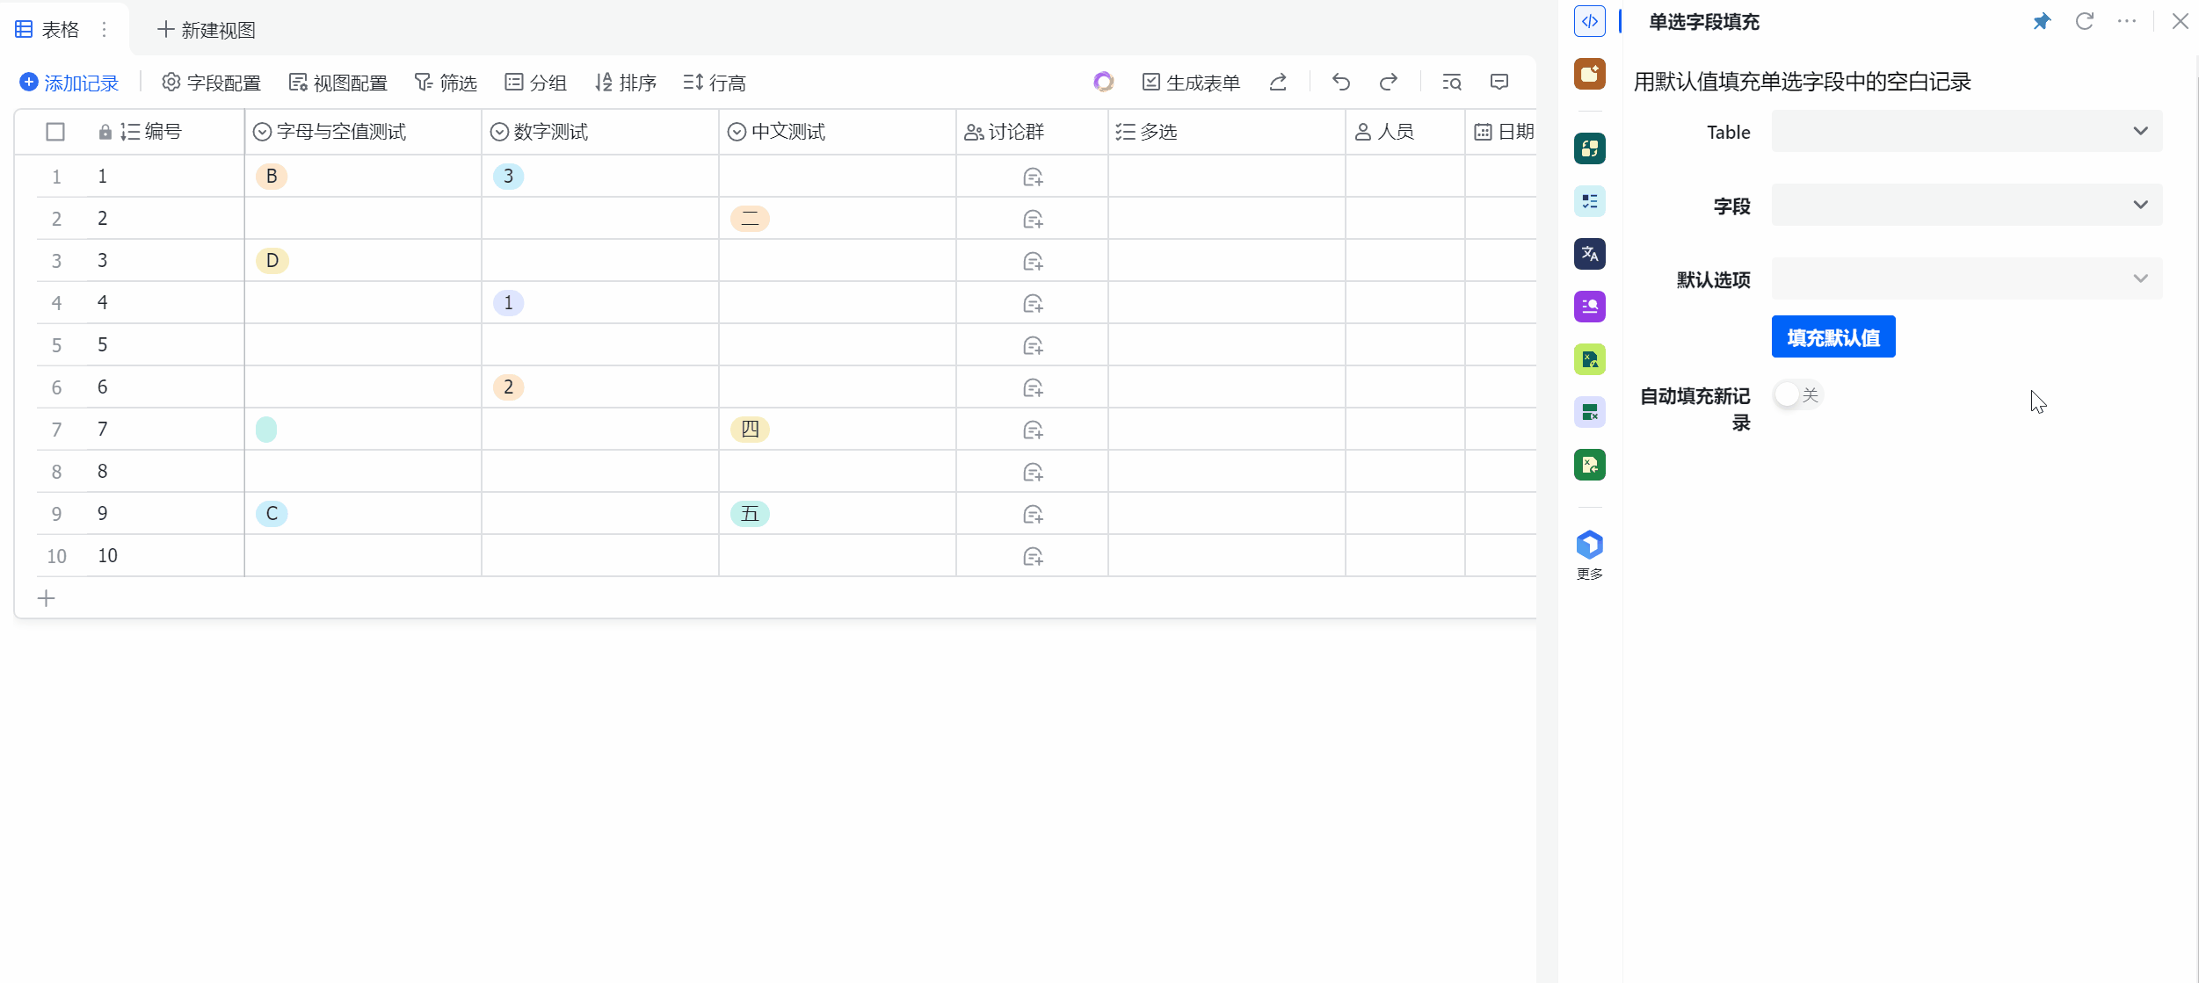Open the translate plugin in sidebar

click(1589, 254)
